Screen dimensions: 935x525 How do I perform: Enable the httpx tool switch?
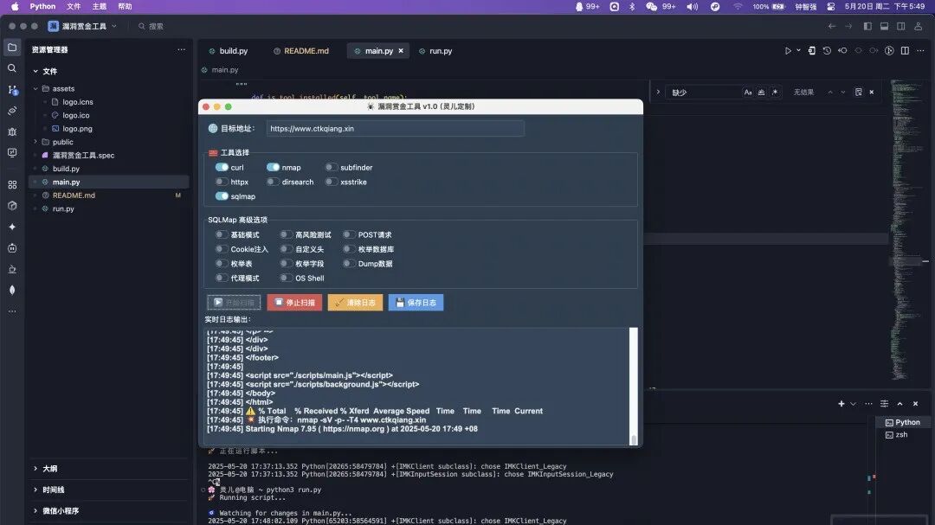pyautogui.click(x=222, y=182)
